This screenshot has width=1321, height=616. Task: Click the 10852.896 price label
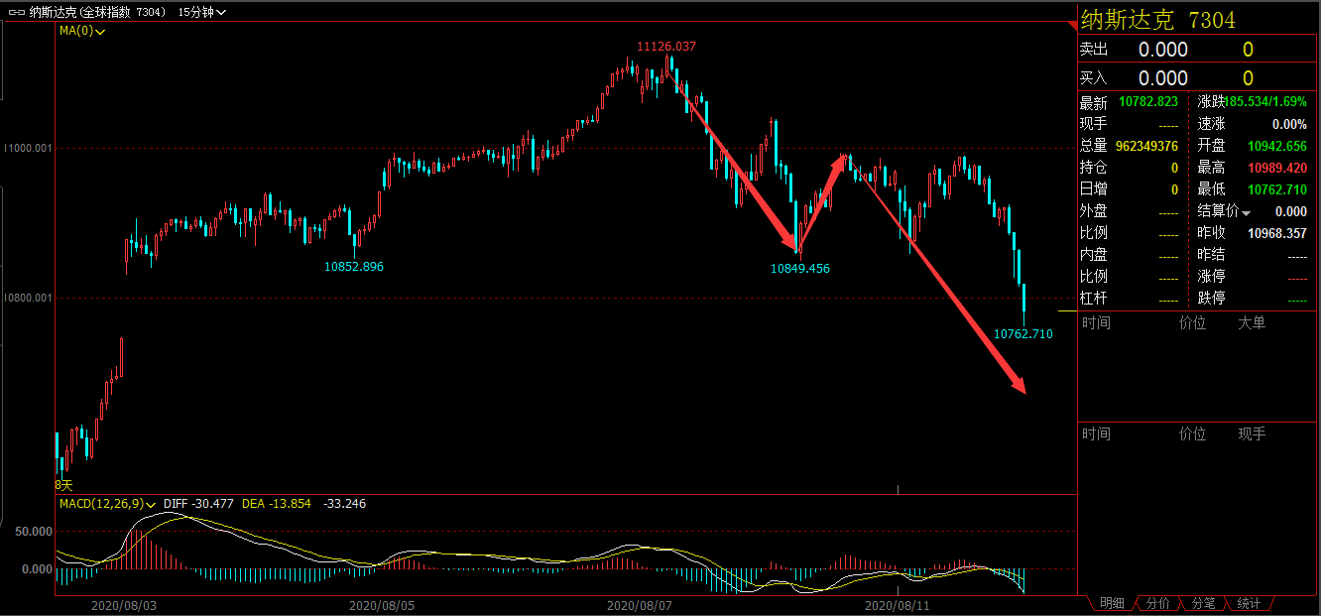point(354,267)
